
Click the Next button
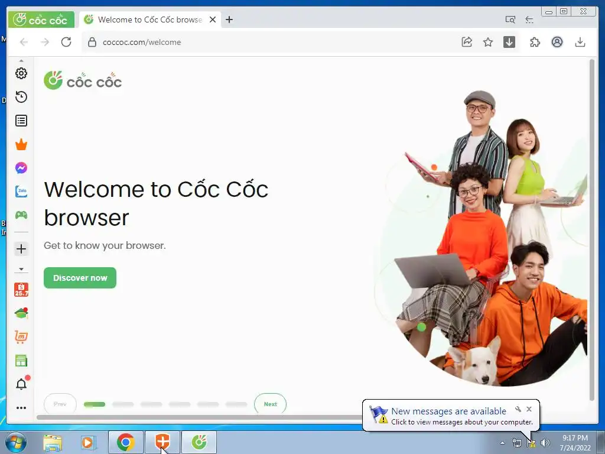[x=271, y=404]
